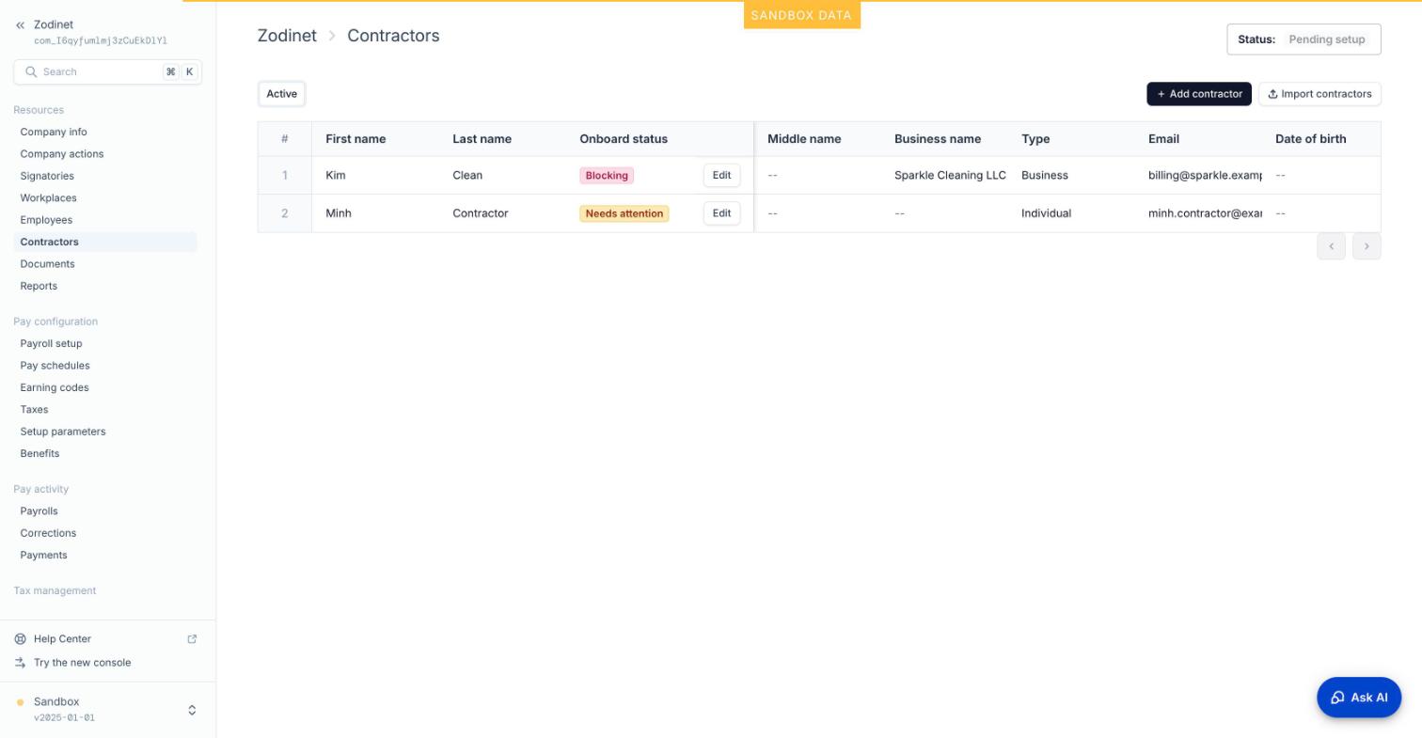
Task: View Reports page
Action: click(x=39, y=287)
